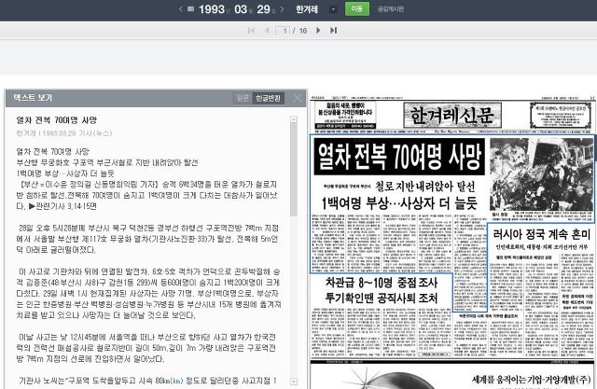
Task: Click the article title 열차 전복 70여명 사망 in text panel
Action: pyautogui.click(x=57, y=120)
